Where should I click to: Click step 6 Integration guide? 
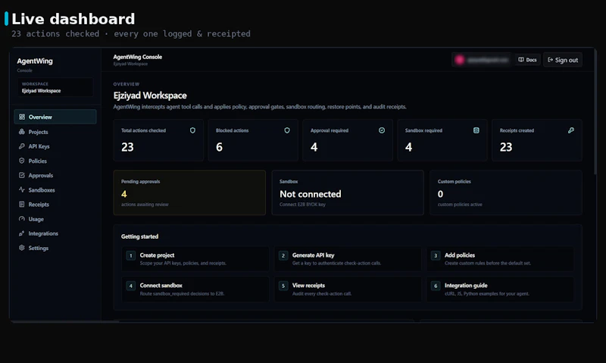pyautogui.click(x=500, y=289)
